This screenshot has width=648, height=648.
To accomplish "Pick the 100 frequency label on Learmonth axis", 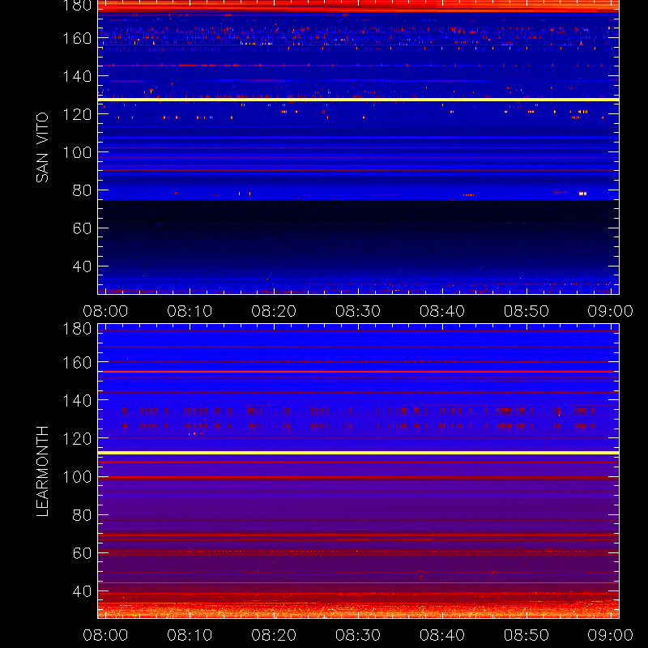I will tap(77, 477).
